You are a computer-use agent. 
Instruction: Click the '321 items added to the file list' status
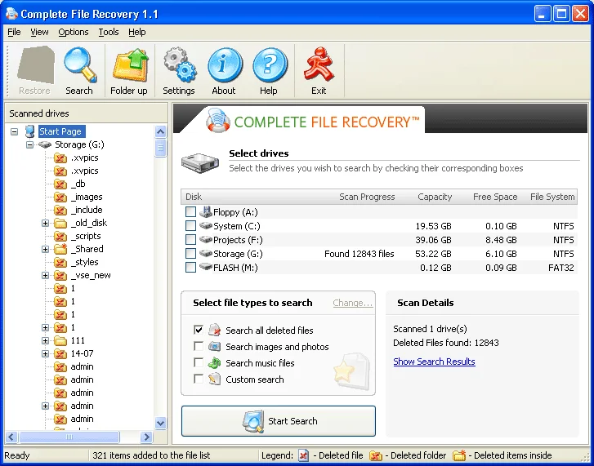click(x=151, y=455)
